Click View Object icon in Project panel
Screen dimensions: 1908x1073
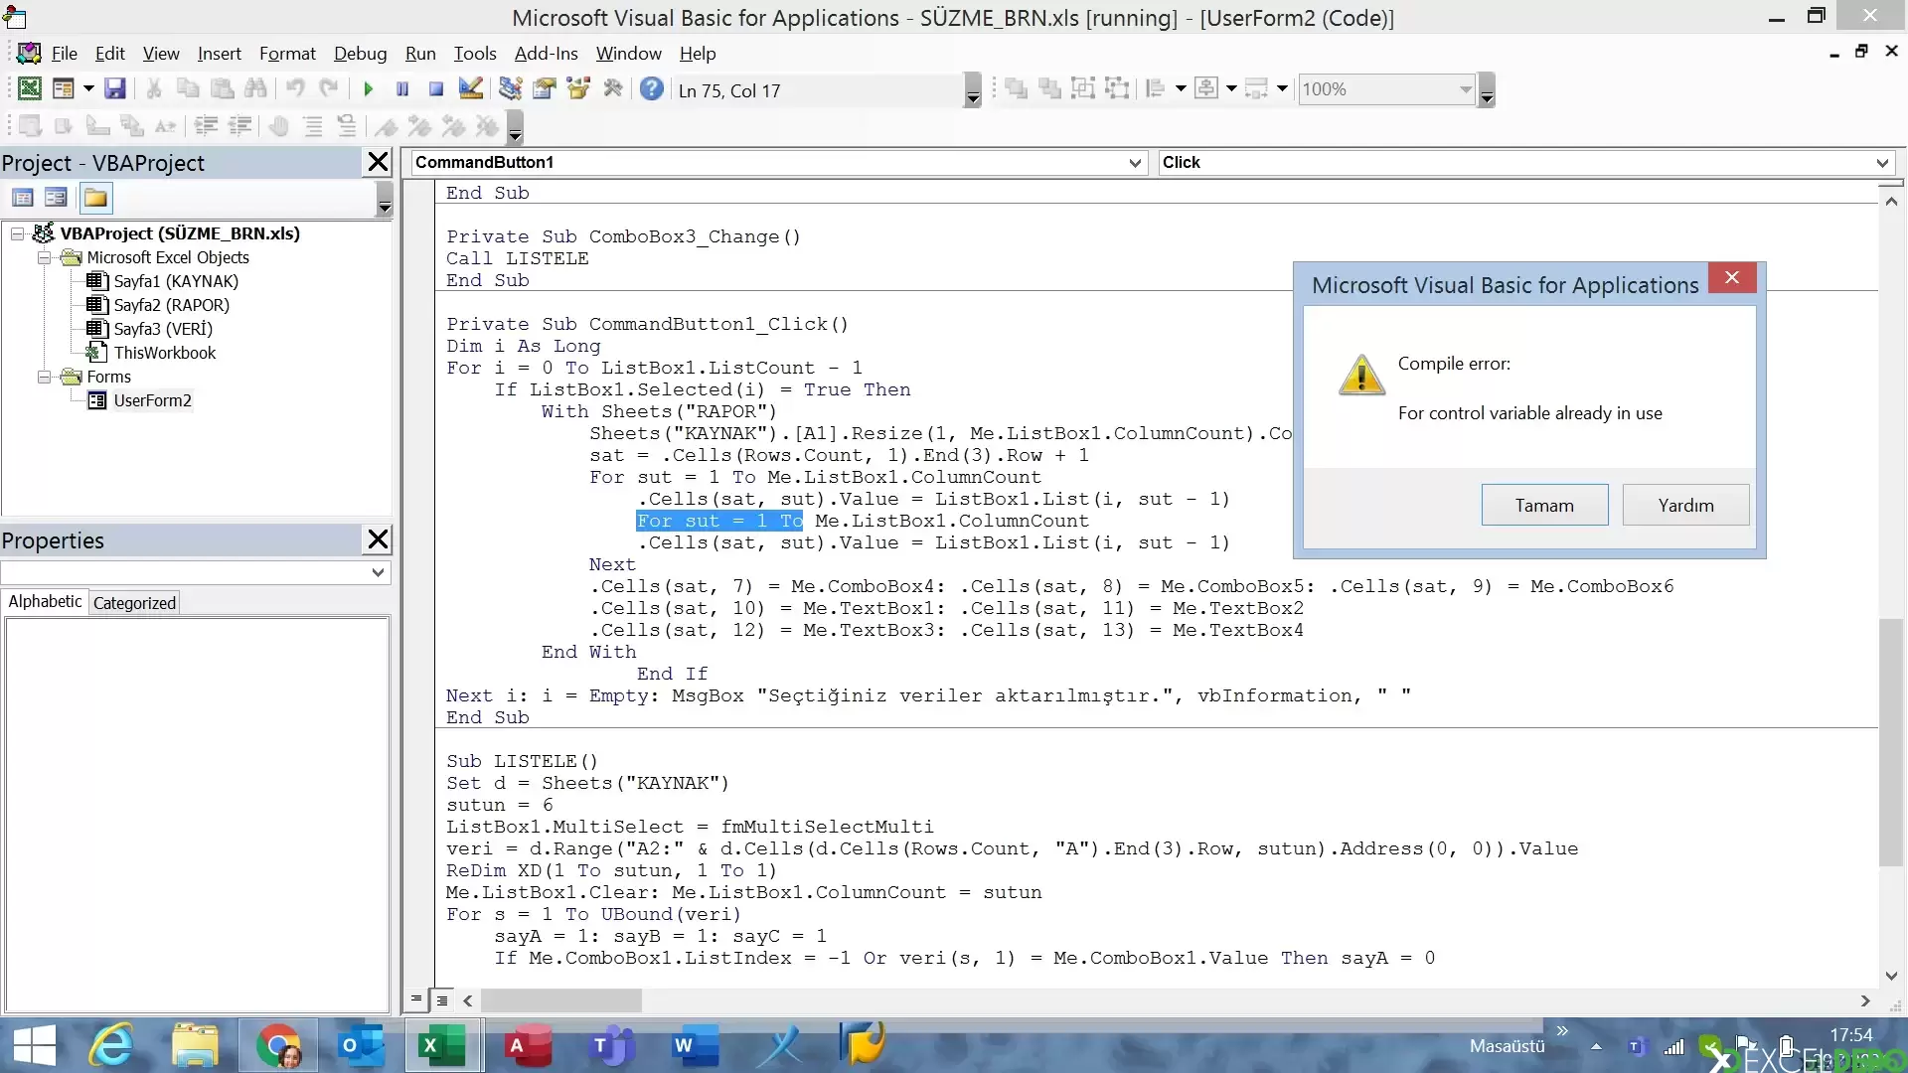coord(56,198)
